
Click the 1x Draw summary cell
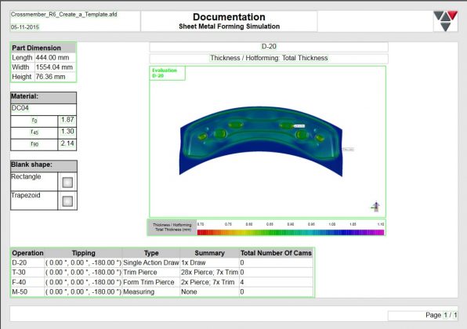click(x=210, y=263)
